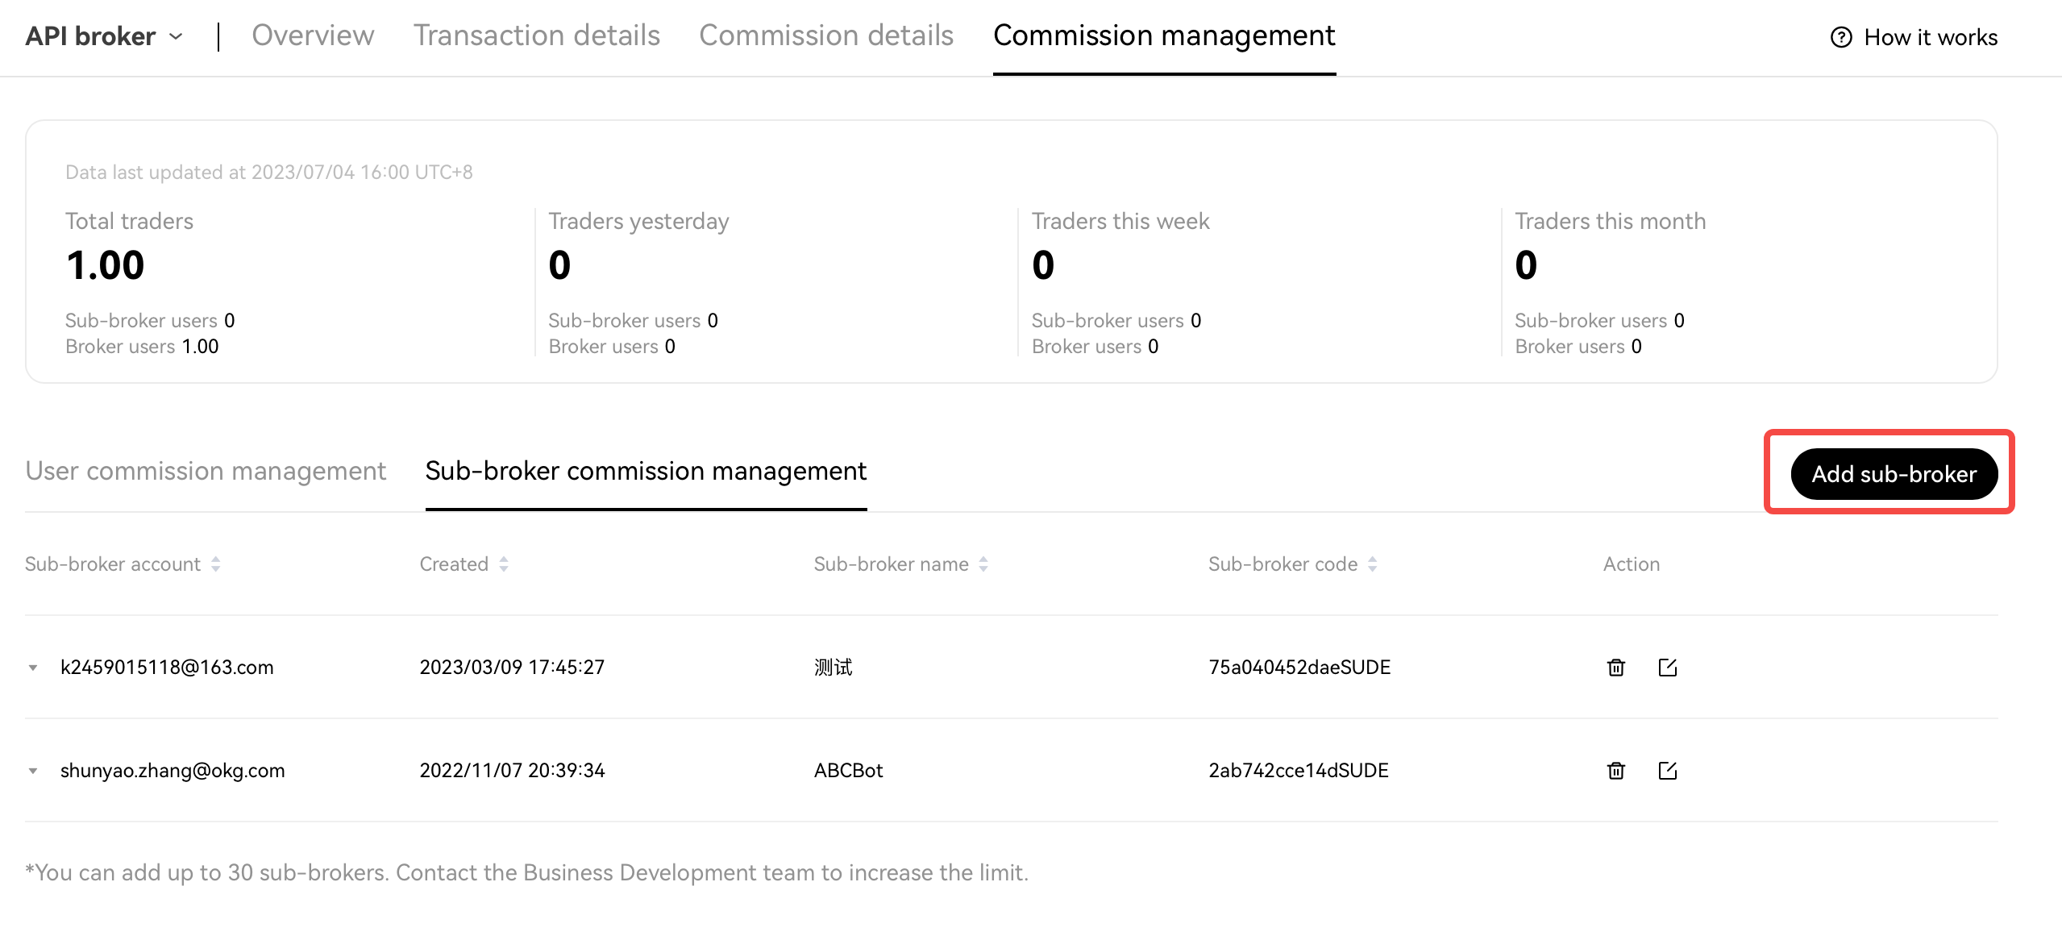Viewport: 2062px width, 932px height.
Task: Click the How it works help icon
Action: [1841, 37]
